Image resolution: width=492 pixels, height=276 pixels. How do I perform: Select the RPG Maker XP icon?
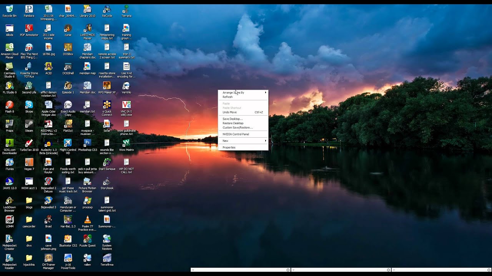click(x=107, y=88)
